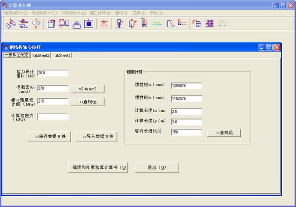
Task: Maximize the 计算书大师 main window
Action: (283, 5)
